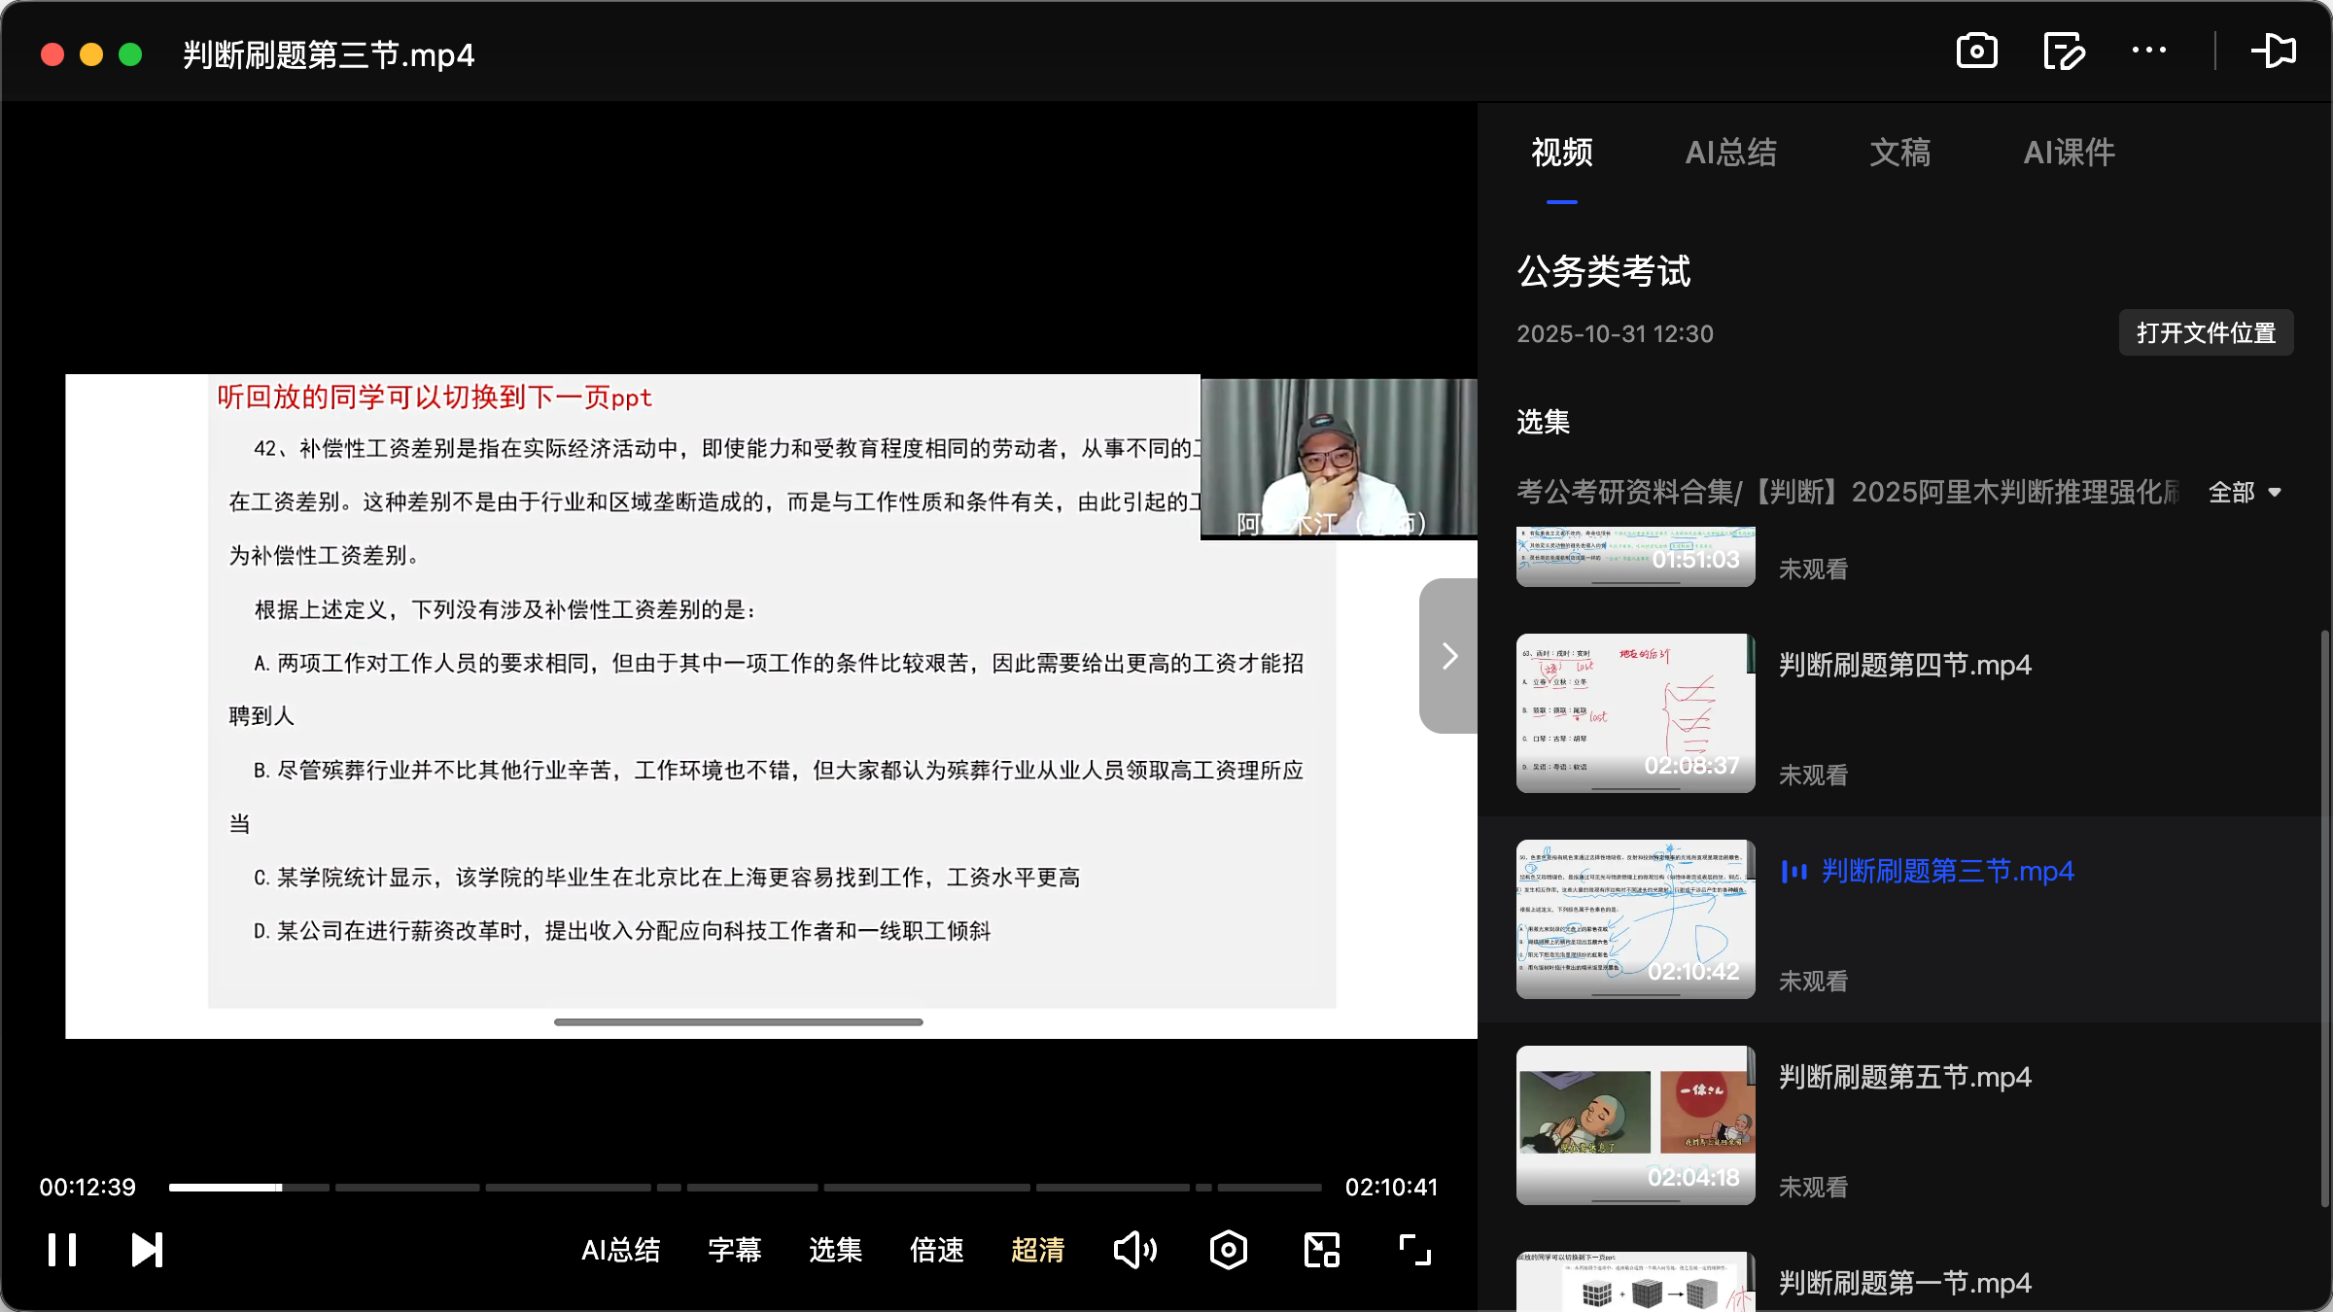The image size is (2333, 1312).
Task: Take a screenshot with the camera icon
Action: 1978,52
